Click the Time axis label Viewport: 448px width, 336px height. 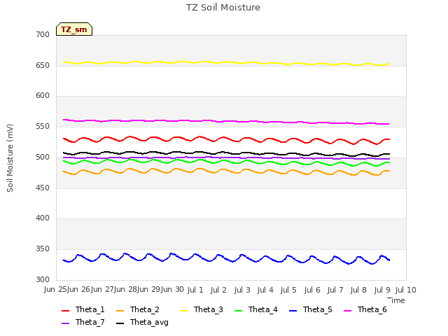(x=396, y=300)
